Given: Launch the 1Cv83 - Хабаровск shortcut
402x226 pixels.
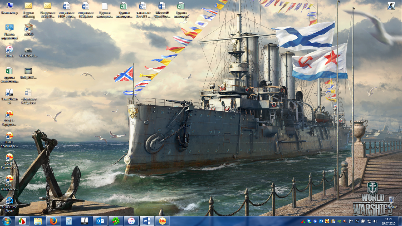Looking at the screenshot, I should point(9,183).
